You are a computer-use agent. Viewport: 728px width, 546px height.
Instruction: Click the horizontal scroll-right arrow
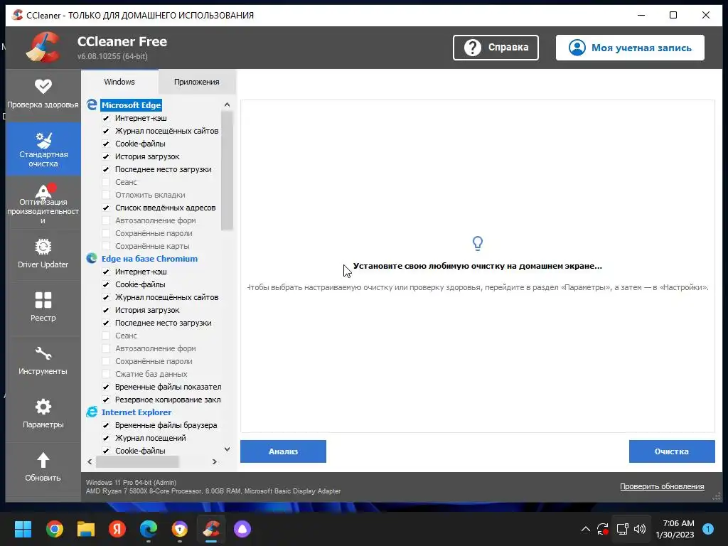tap(214, 461)
